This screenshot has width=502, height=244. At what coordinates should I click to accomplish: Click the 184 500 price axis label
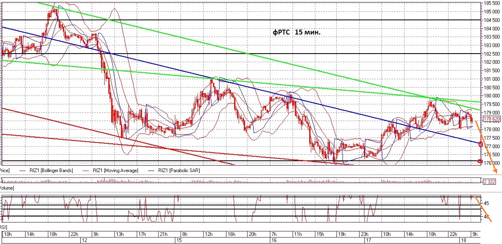point(492,20)
